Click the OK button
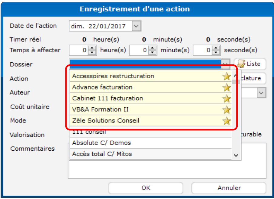 (x=146, y=188)
